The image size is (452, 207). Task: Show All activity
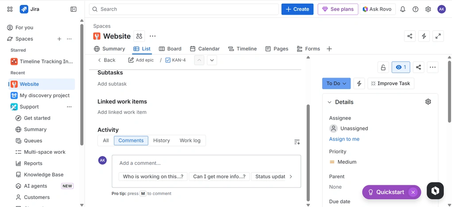(x=106, y=141)
